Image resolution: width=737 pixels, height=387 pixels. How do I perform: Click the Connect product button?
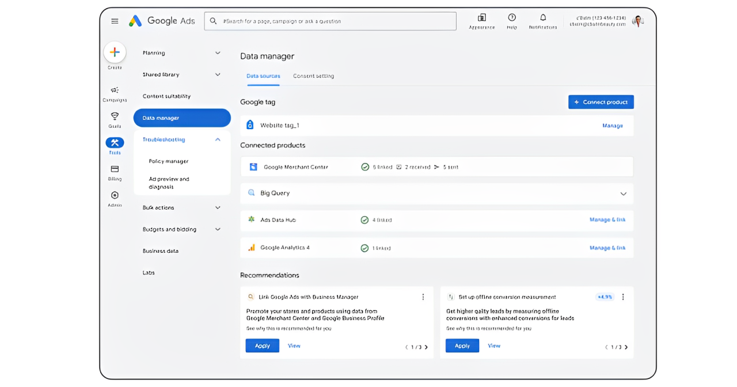(x=601, y=102)
